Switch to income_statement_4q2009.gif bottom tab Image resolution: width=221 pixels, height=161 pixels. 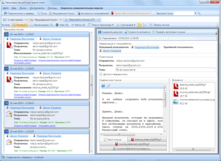click(x=133, y=144)
